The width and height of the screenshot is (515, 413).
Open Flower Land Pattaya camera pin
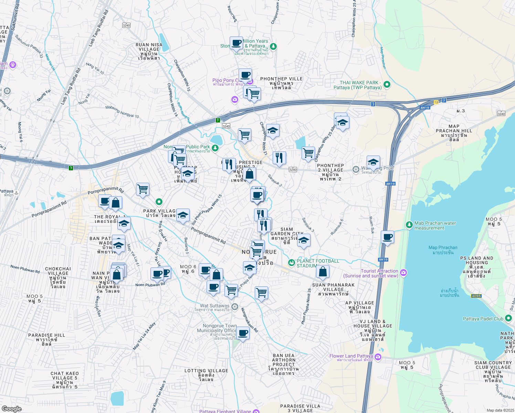(x=378, y=357)
